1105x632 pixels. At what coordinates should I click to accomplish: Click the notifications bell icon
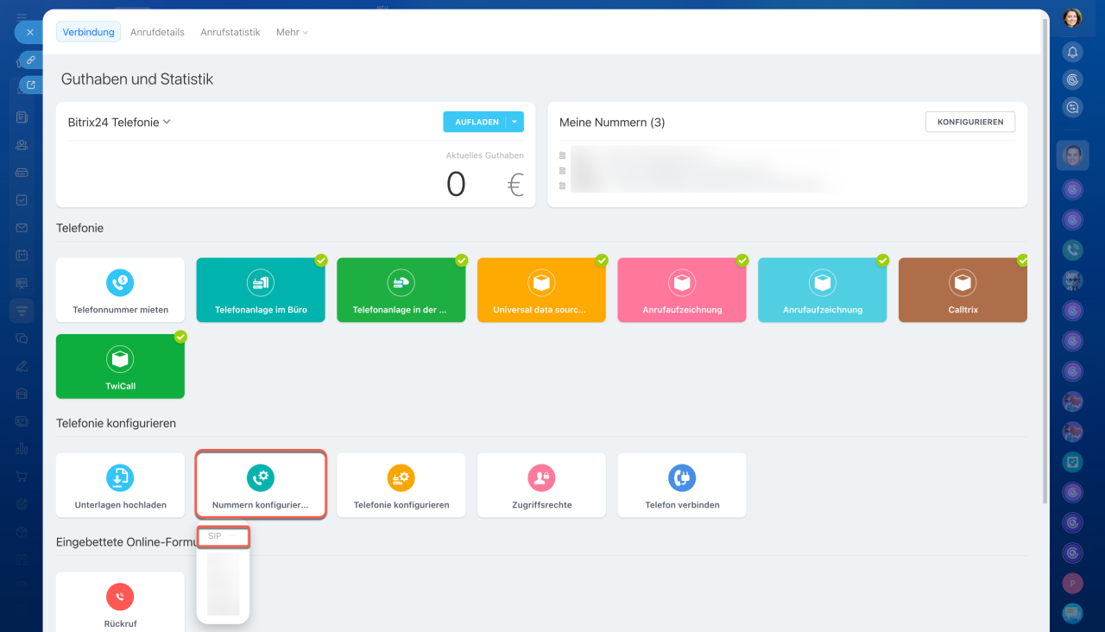pos(1072,52)
